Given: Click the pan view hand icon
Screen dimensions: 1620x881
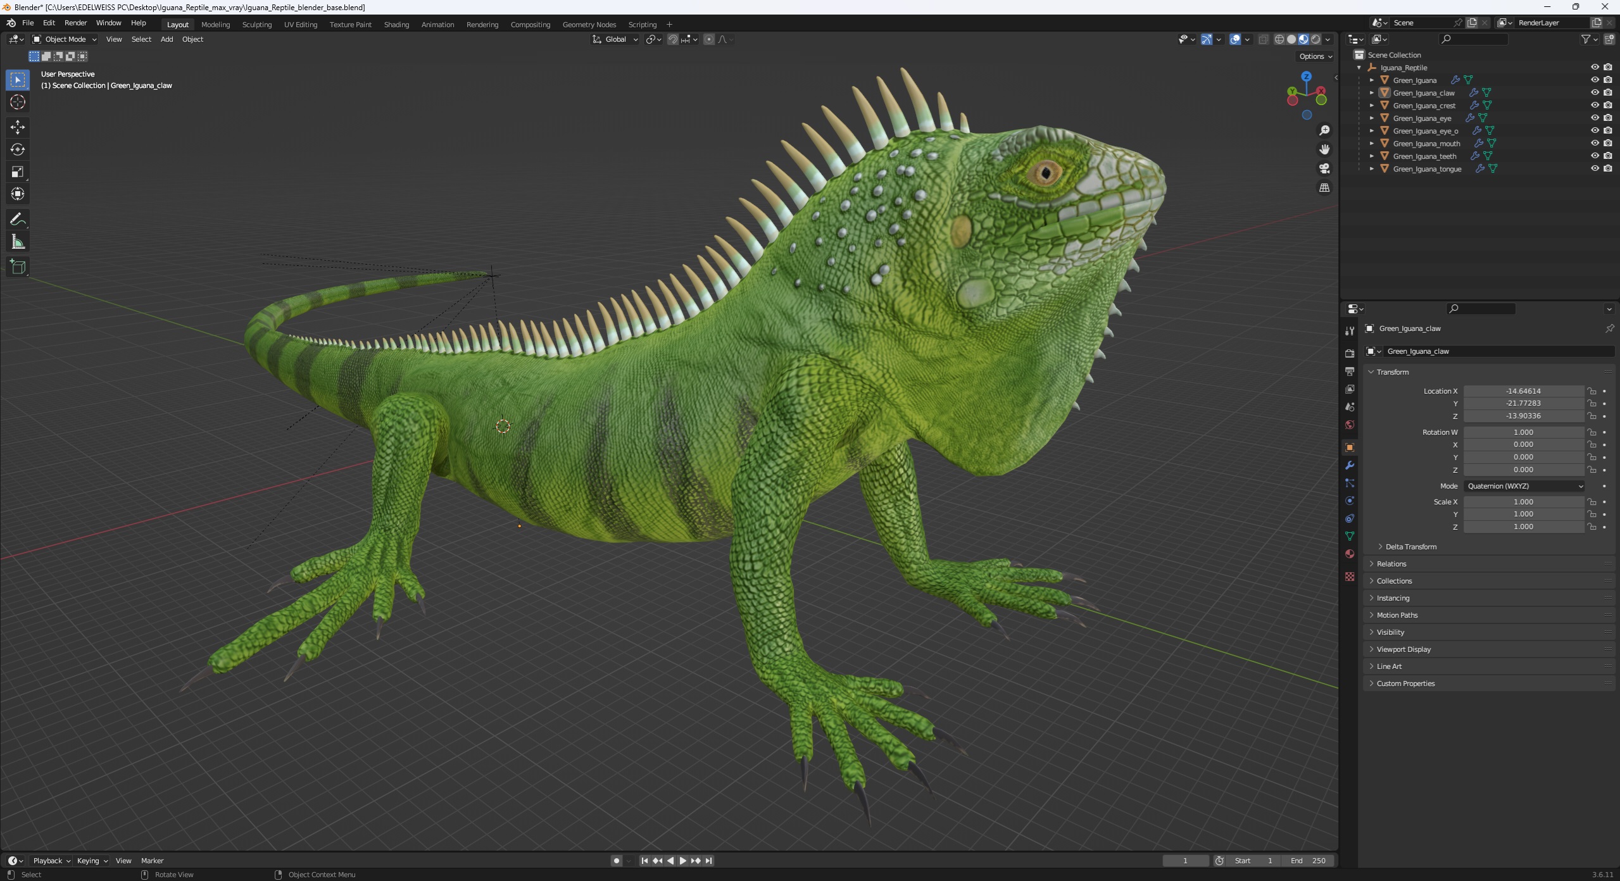Looking at the screenshot, I should [1324, 149].
